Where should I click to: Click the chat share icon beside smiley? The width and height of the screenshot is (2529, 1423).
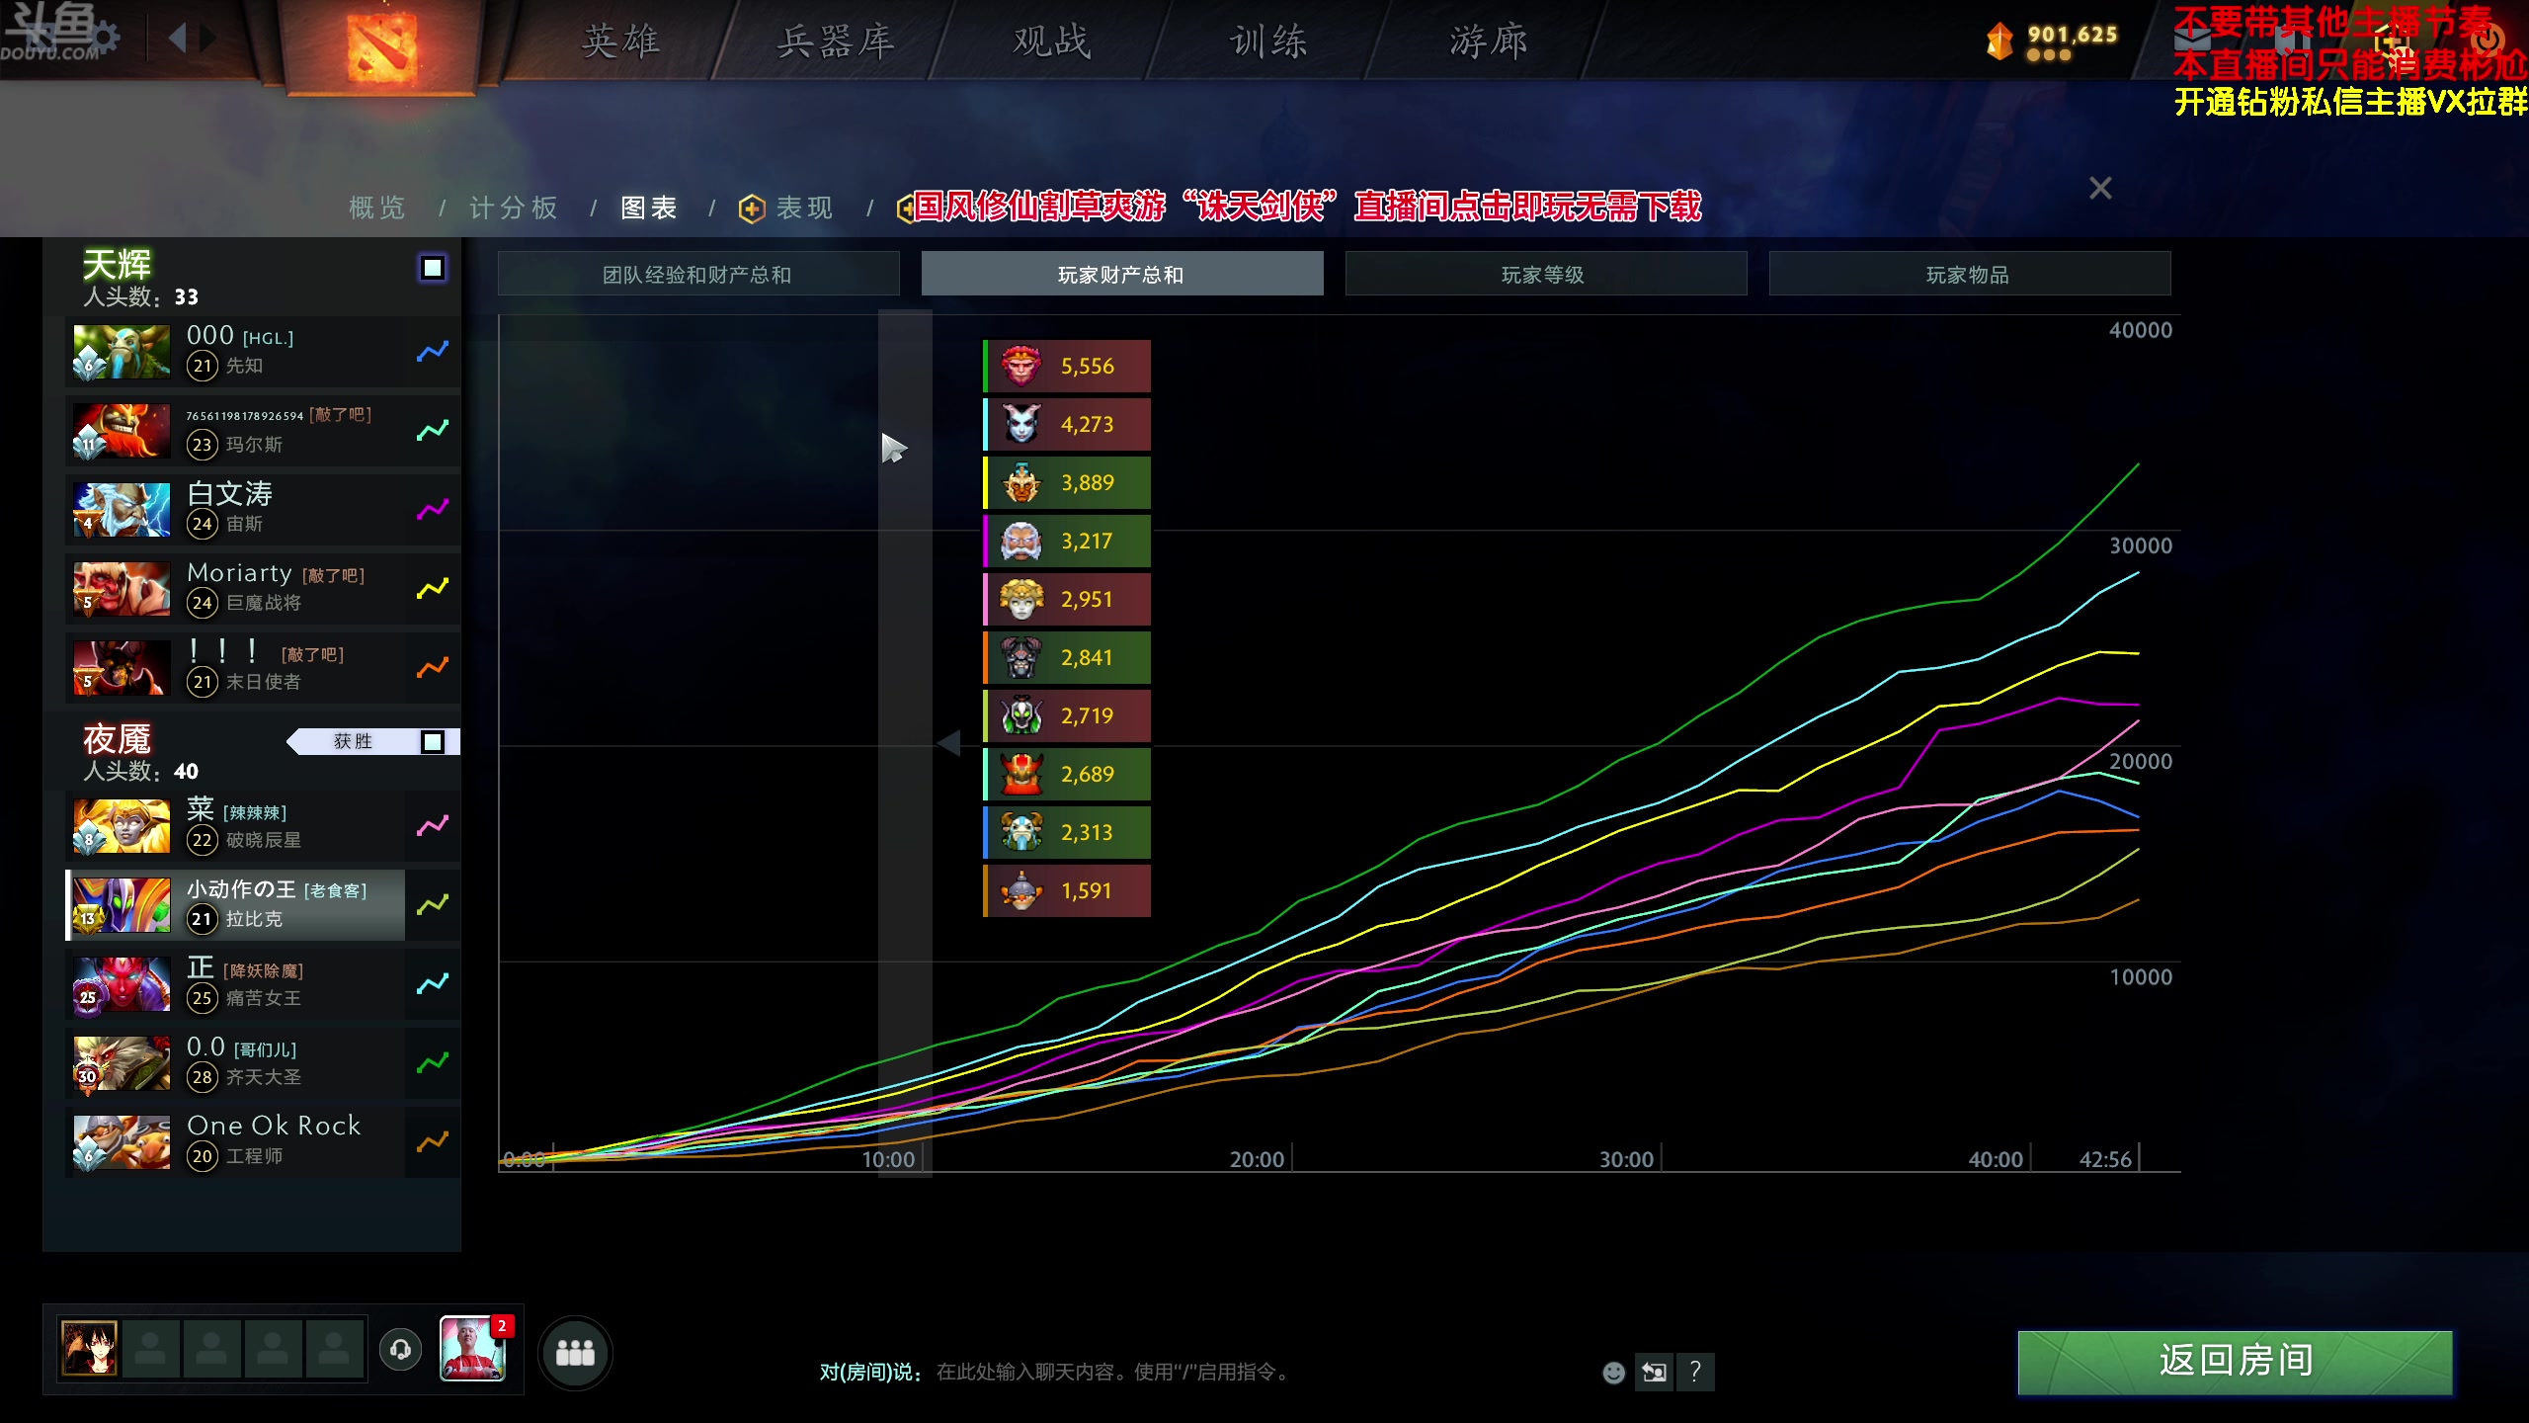click(1654, 1372)
